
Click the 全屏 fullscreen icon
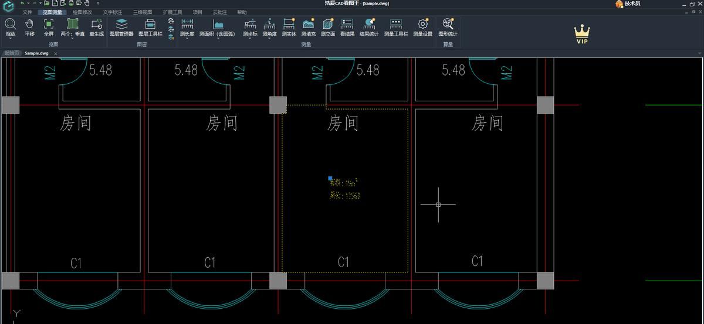pos(49,26)
